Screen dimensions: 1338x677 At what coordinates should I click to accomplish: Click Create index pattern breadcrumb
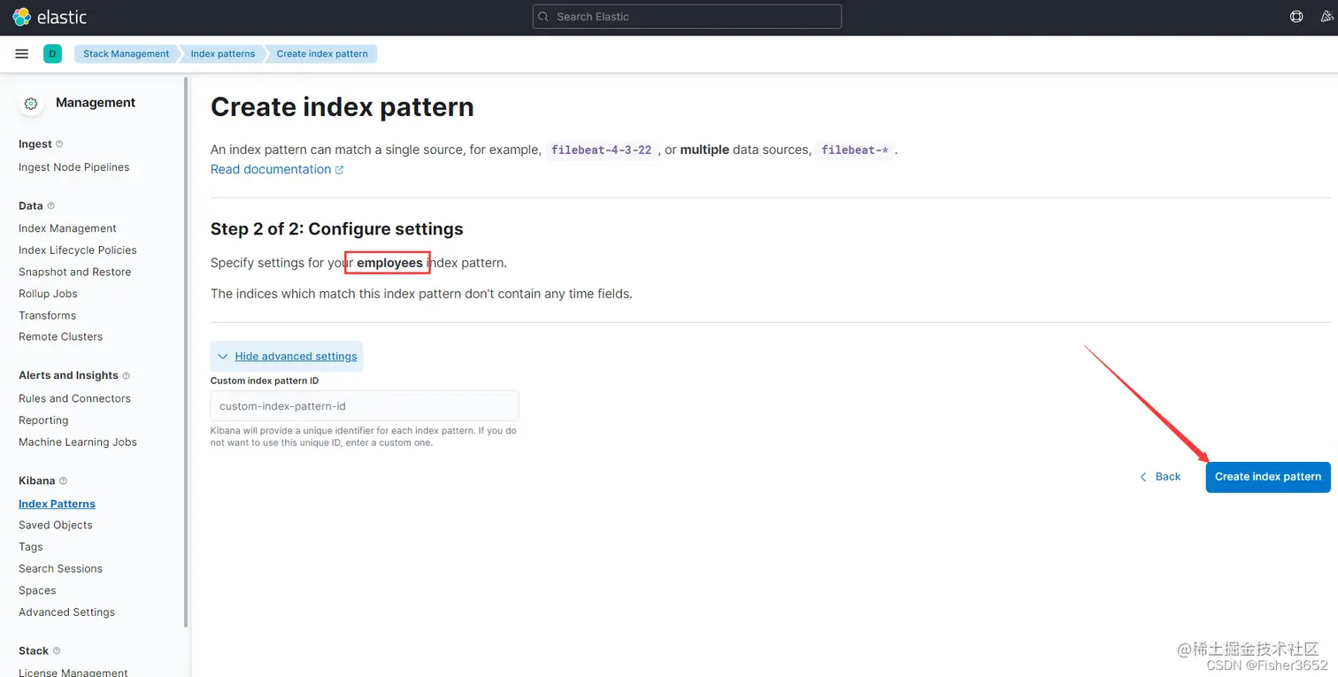click(322, 54)
